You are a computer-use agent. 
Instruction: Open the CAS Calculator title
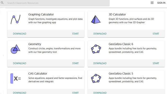38,74
